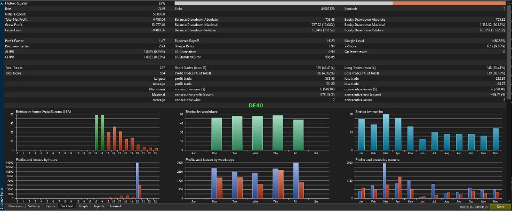
Task: Click the LR Standard Error label
Action: click(188, 57)
